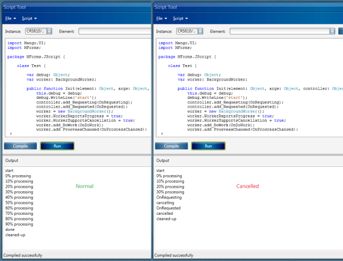Click the Element field in left window
The image size is (343, 261).
114,31
